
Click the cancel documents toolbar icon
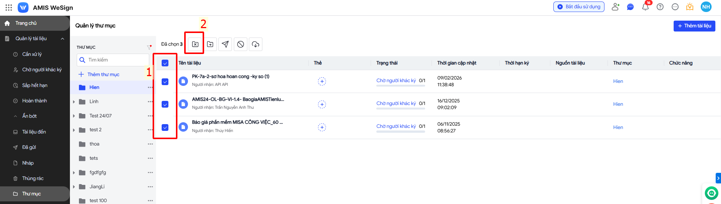(x=241, y=44)
